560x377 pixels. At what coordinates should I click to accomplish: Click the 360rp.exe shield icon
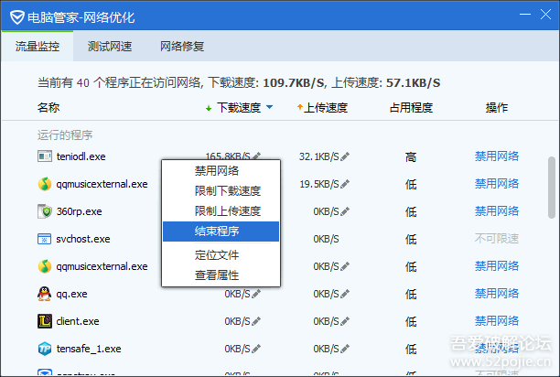45,211
